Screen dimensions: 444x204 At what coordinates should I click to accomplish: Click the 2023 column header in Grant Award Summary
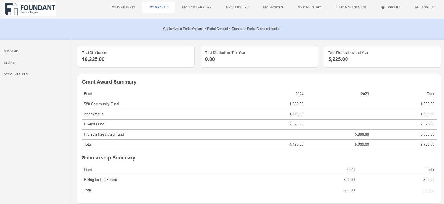(365, 94)
